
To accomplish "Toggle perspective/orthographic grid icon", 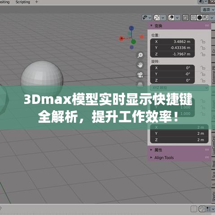I will (140, 85).
